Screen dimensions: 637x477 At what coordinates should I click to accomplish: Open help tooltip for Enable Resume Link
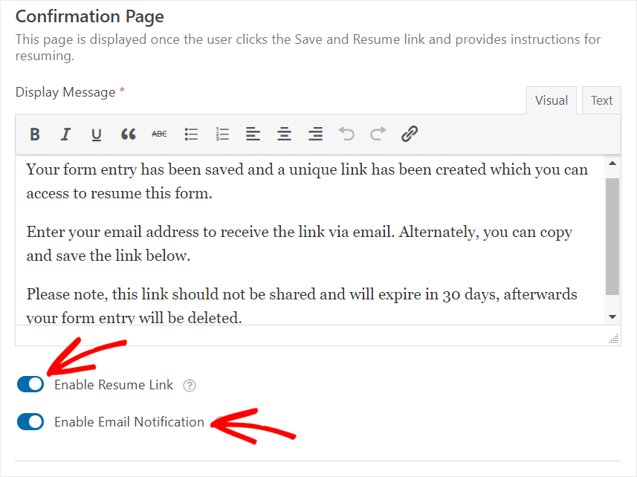click(190, 386)
